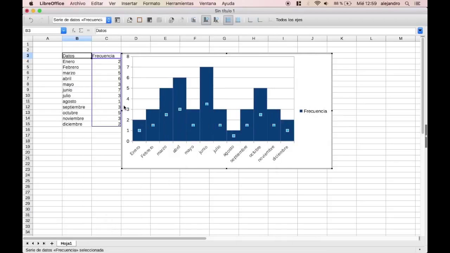The image size is (450, 253).
Task: Toggle Horizontal Grids icon
Action: point(228,20)
